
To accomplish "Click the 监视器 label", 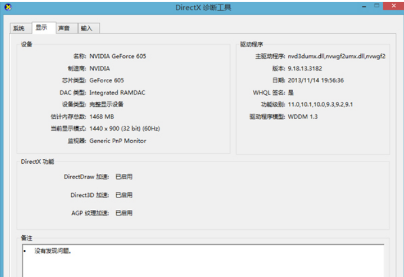I will pos(77,141).
